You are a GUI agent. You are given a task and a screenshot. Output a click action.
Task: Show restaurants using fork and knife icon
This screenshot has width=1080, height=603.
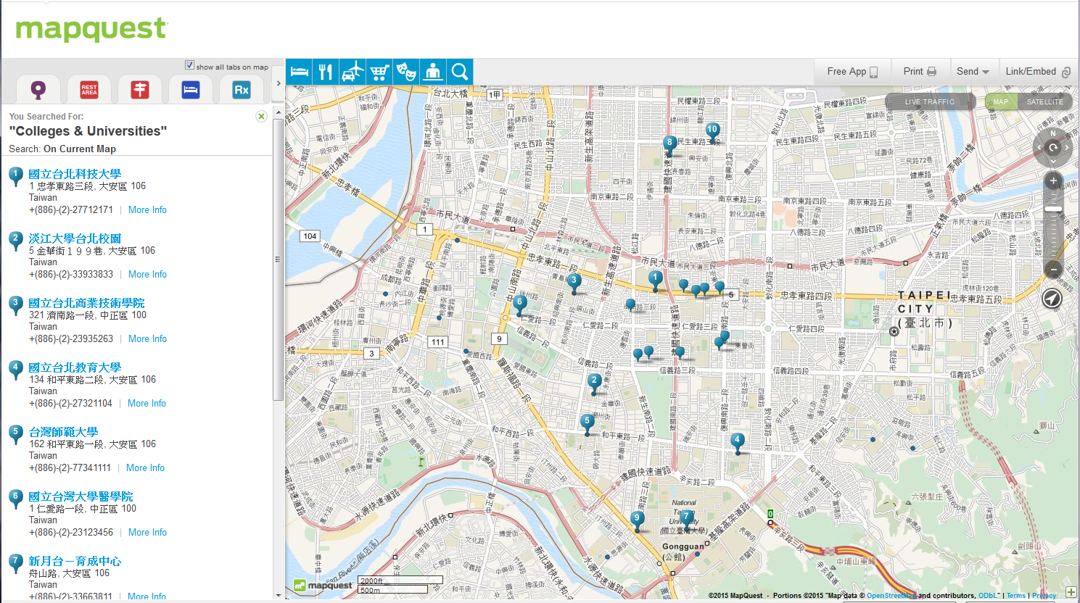pyautogui.click(x=326, y=72)
